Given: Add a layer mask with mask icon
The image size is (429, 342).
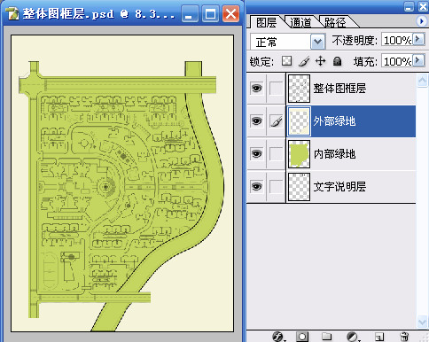Looking at the screenshot, I should pyautogui.click(x=302, y=337).
